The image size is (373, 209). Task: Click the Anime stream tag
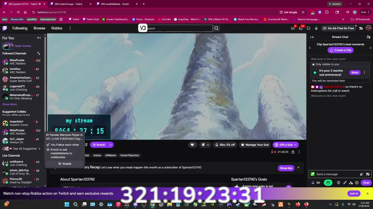(97, 155)
